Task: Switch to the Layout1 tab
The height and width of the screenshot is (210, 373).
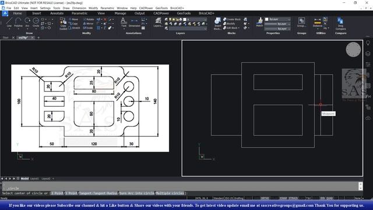Action: click(34, 178)
